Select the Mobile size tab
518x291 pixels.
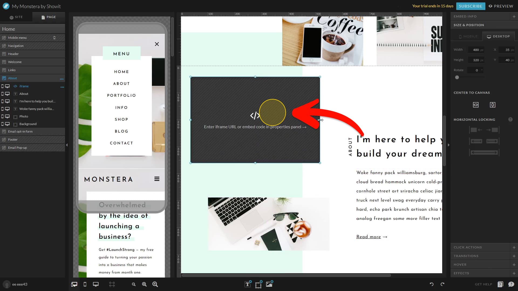[468, 36]
